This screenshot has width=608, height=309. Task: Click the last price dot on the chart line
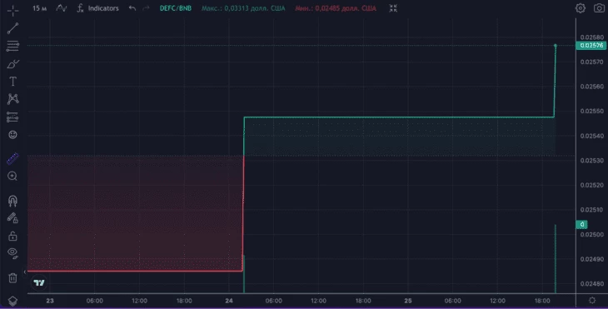click(x=556, y=45)
